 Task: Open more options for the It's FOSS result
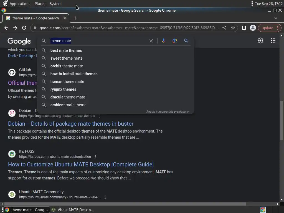(x=96, y=157)
